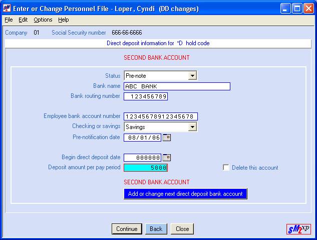Select the Bank routing number field
The height and width of the screenshot is (240, 317).
tap(146, 96)
